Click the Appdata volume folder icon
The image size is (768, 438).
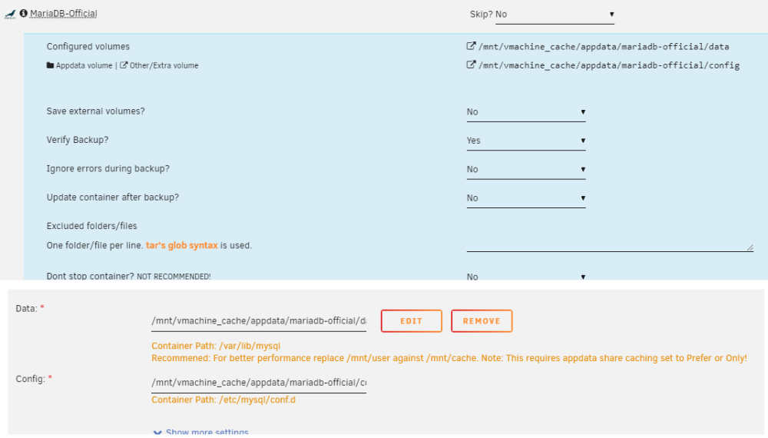pos(50,65)
